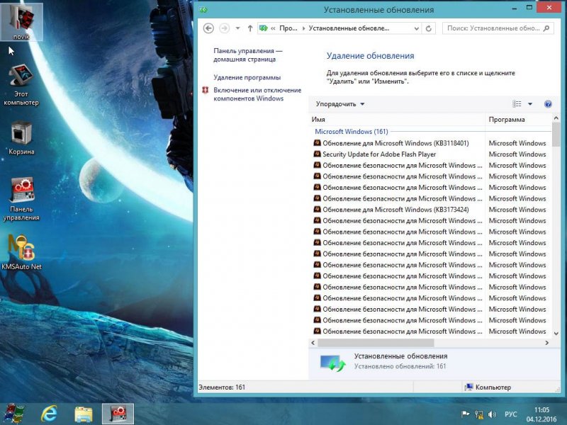Open File Explorer from the taskbar
The width and height of the screenshot is (567, 425).
tap(84, 414)
